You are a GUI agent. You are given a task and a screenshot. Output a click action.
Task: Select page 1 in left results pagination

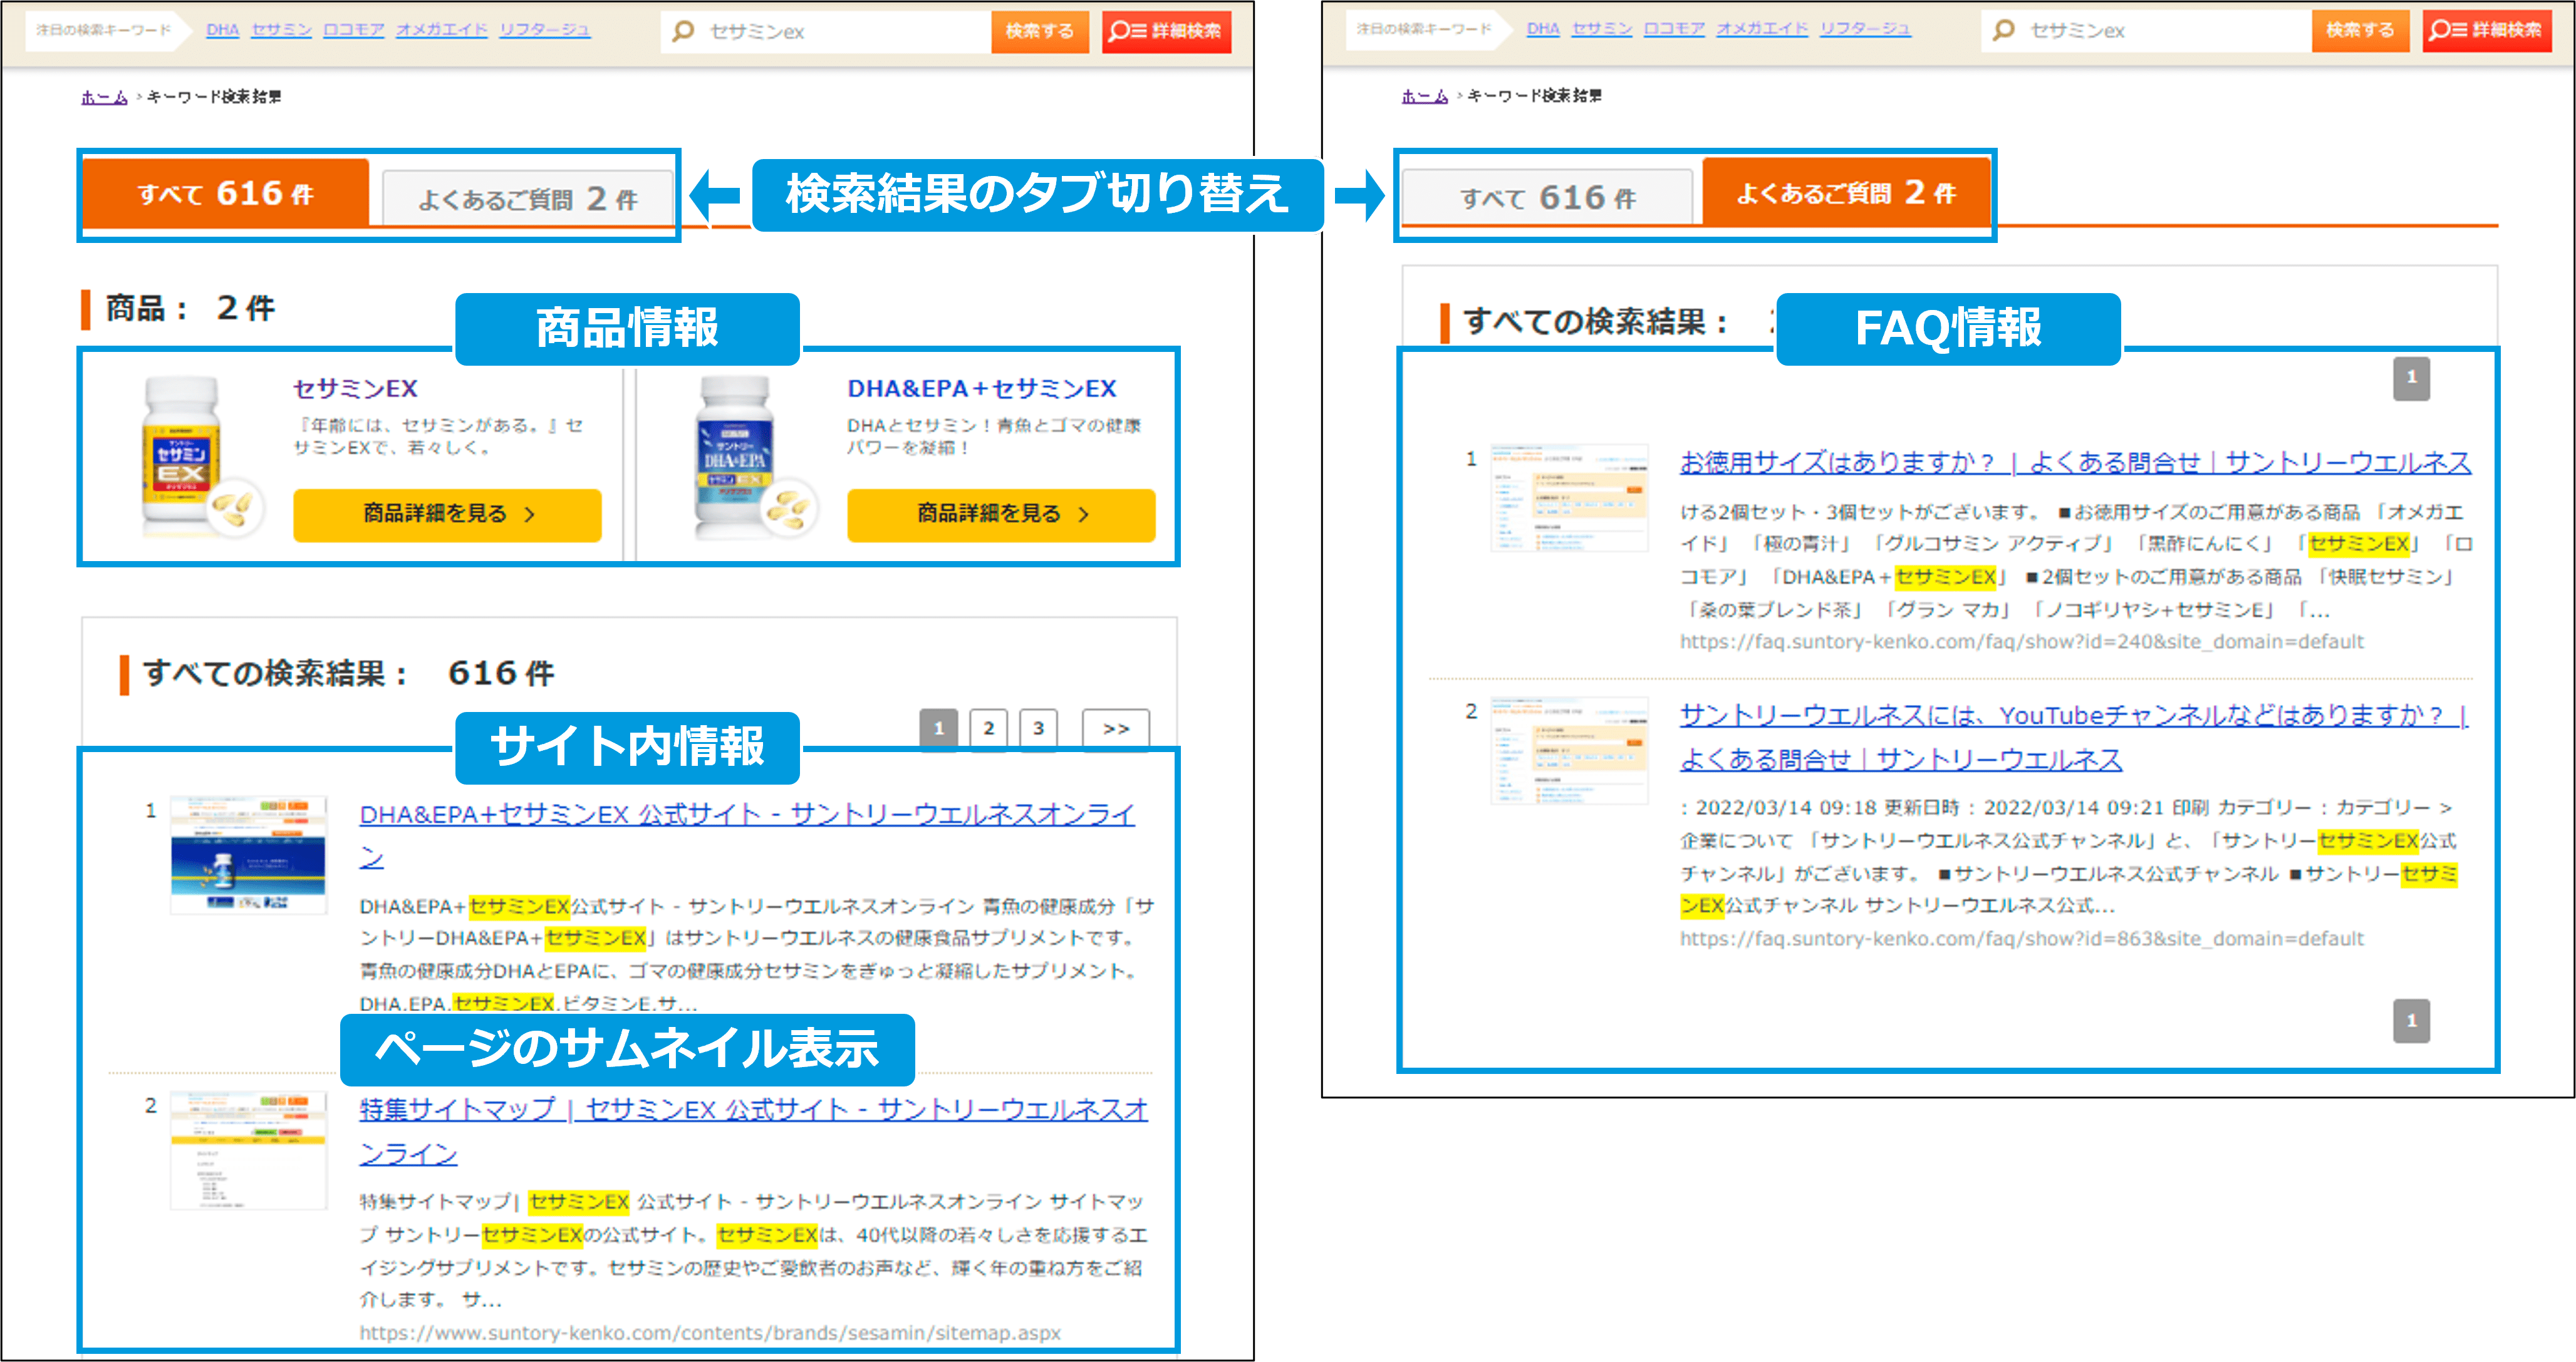938,728
